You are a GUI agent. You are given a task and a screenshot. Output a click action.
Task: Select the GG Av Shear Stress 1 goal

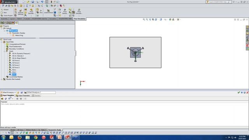[19, 58]
